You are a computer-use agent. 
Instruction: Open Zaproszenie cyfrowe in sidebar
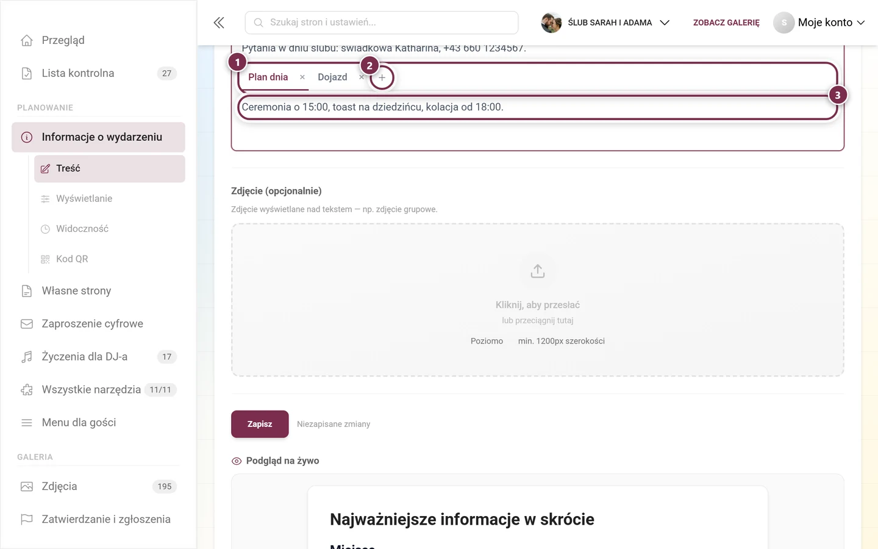click(98, 324)
